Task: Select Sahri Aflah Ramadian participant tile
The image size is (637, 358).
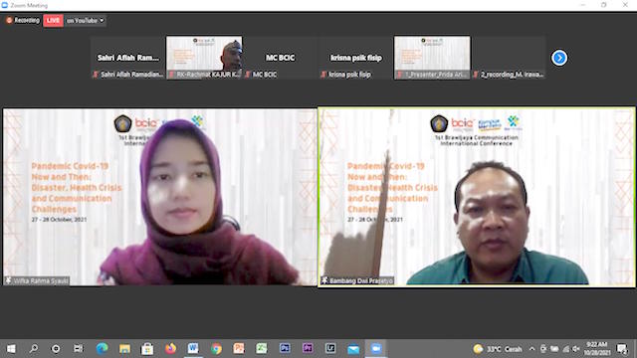Action: [128, 58]
